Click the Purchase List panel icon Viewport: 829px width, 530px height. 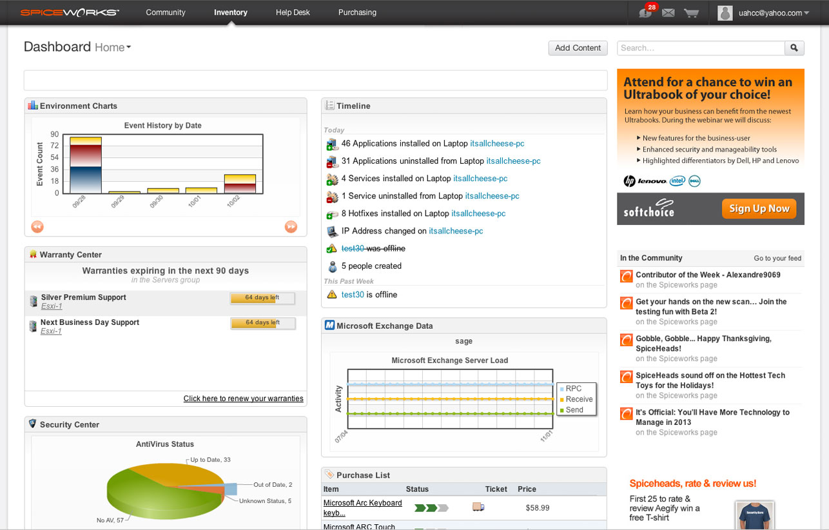329,475
